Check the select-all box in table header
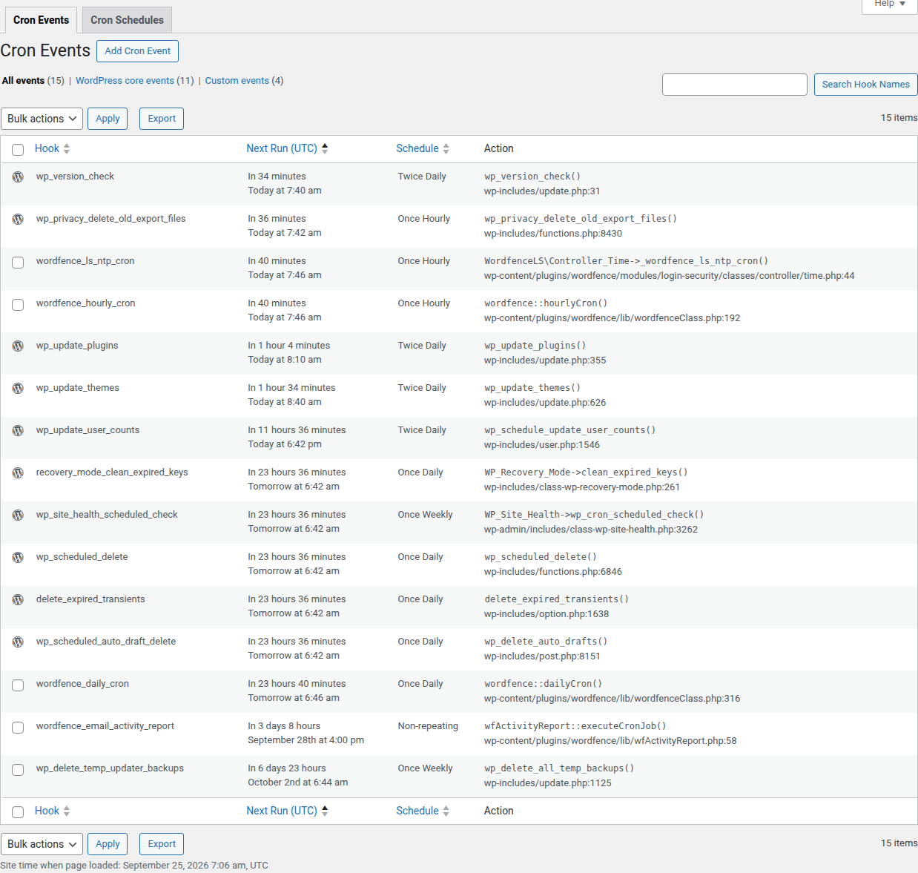Viewport: 918px width, 873px height. click(18, 150)
